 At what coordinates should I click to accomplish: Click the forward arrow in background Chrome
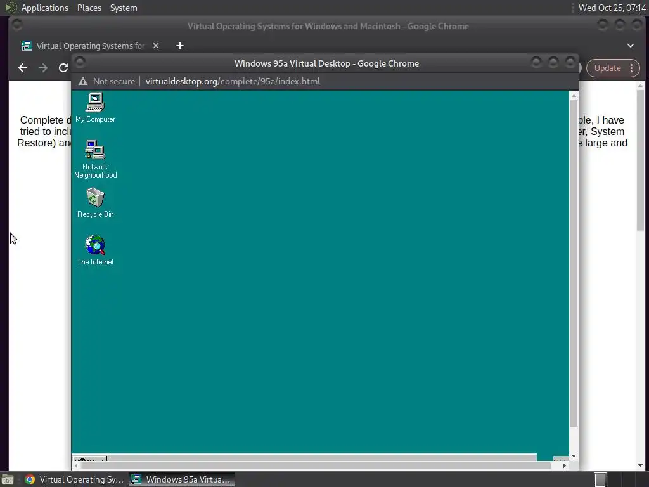[x=43, y=68]
